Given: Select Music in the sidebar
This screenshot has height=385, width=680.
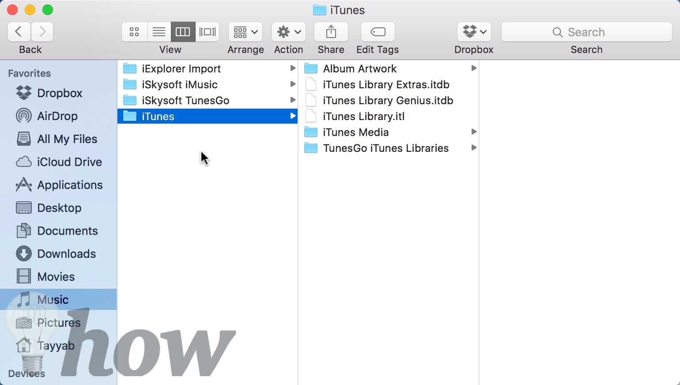Looking at the screenshot, I should click(58, 299).
